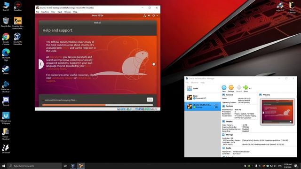
Task: Select the running ubuntu 18.04.3 VM entry
Action: (x=203, y=106)
